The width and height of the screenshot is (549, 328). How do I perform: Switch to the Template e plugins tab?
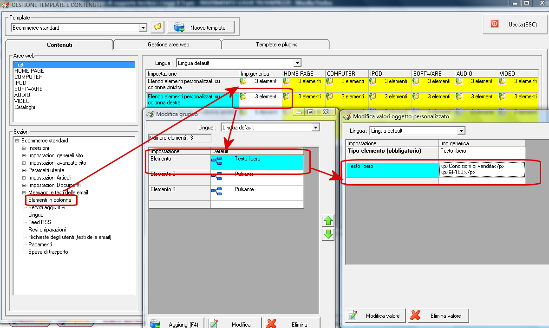[276, 45]
